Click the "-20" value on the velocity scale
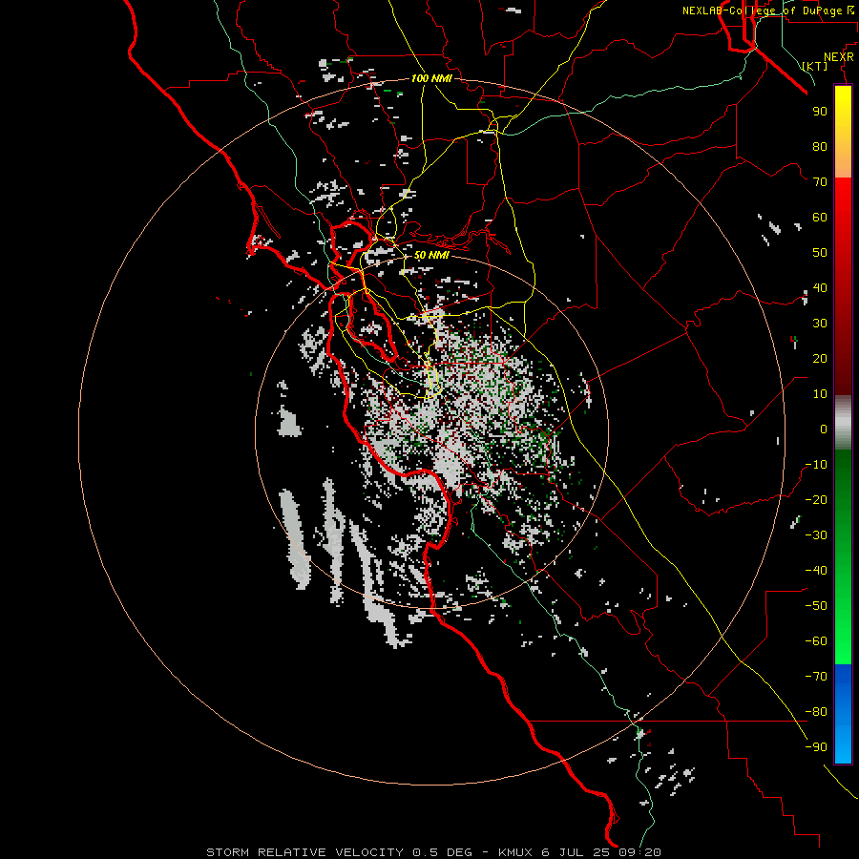Image resolution: width=859 pixels, height=859 pixels. tap(816, 499)
